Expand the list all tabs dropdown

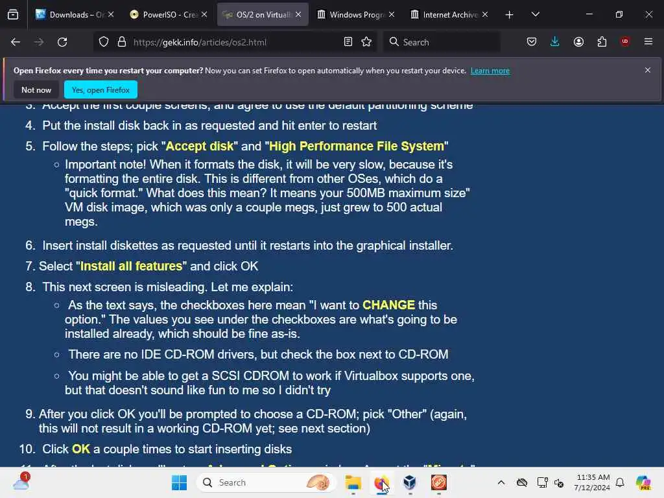pos(535,14)
